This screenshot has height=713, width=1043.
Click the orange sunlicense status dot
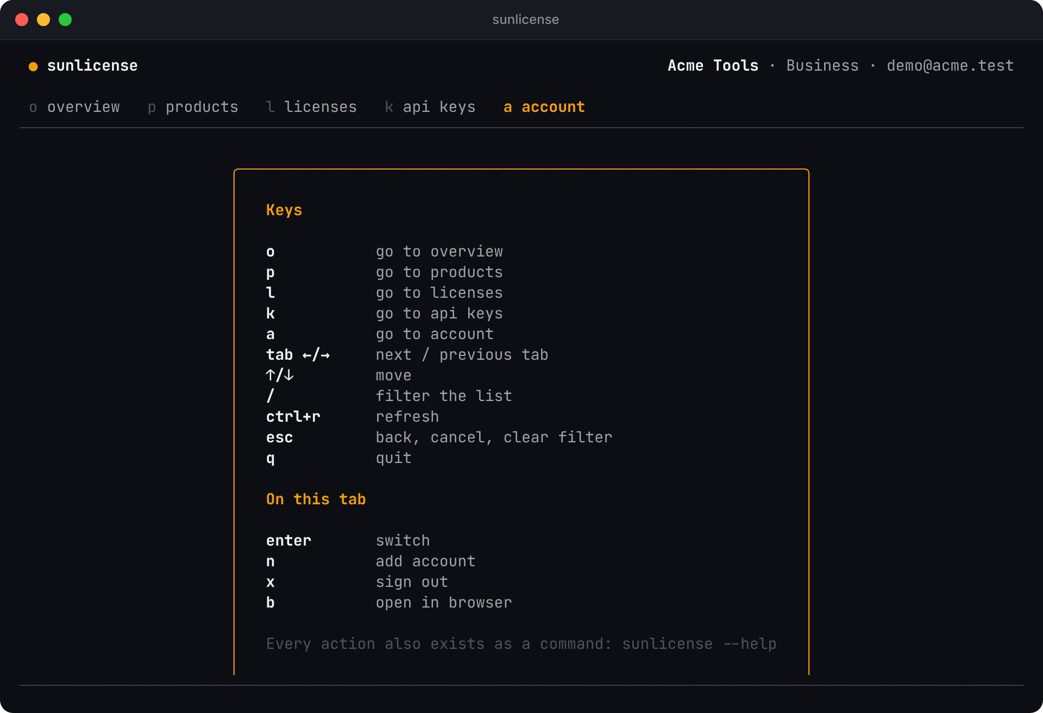pyautogui.click(x=33, y=66)
